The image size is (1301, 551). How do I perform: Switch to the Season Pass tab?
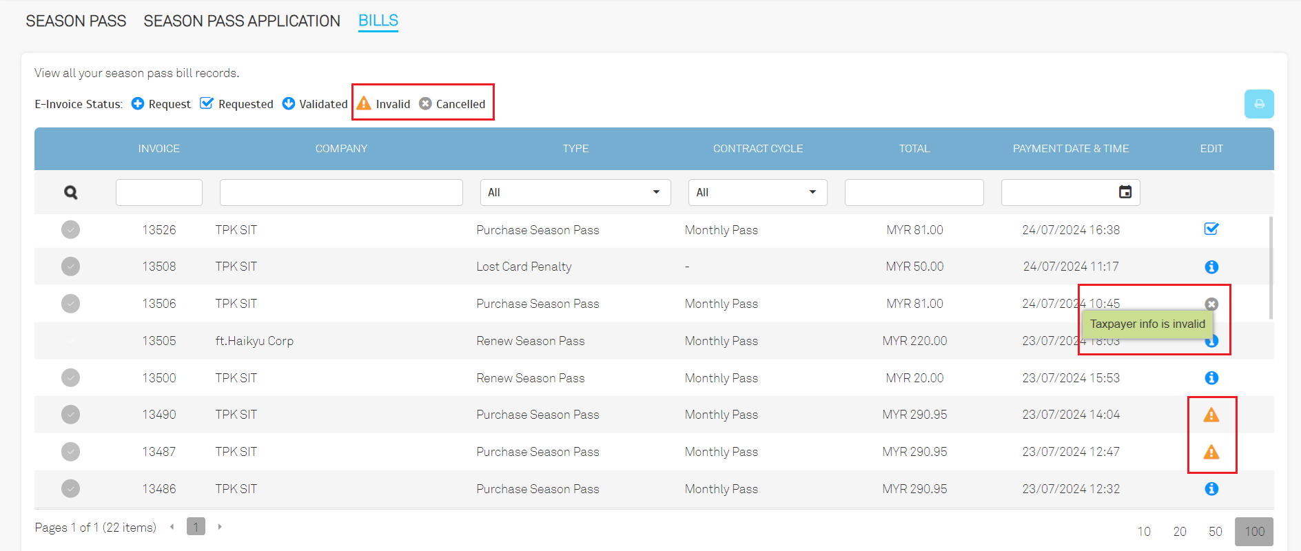(x=76, y=21)
